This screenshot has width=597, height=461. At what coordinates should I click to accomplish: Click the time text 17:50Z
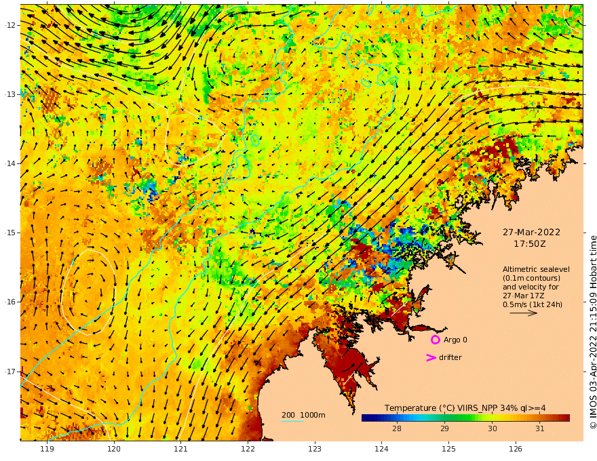coord(530,244)
